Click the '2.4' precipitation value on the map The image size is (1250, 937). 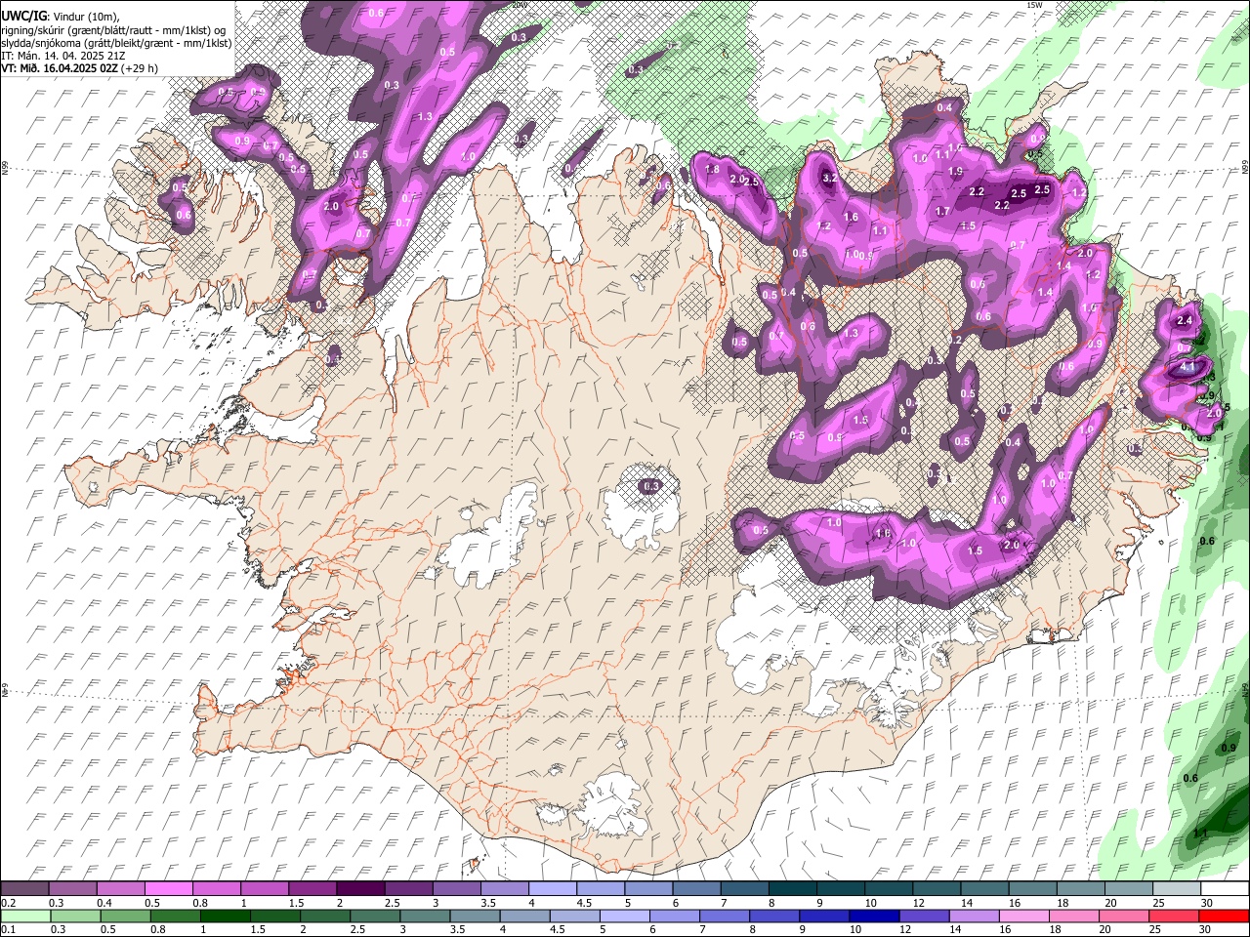click(1186, 321)
